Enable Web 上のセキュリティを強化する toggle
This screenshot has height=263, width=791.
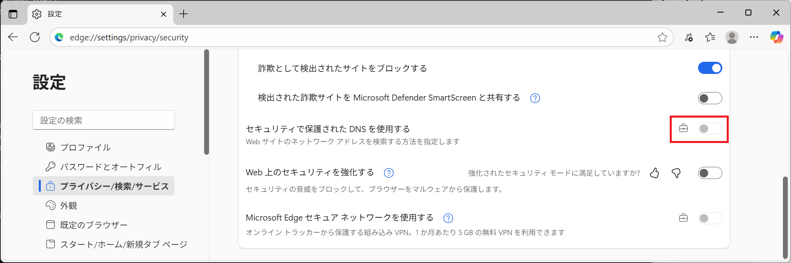pyautogui.click(x=710, y=173)
